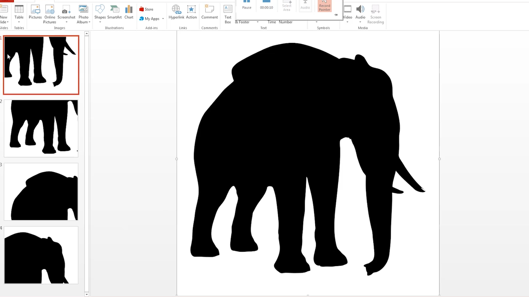Pause the screen recording
The image size is (529, 297).
(x=247, y=5)
